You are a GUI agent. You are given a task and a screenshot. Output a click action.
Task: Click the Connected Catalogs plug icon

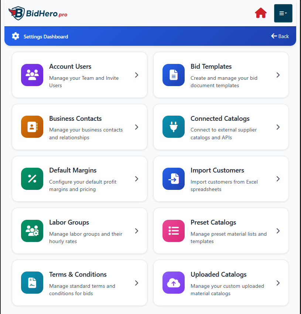pyautogui.click(x=173, y=127)
